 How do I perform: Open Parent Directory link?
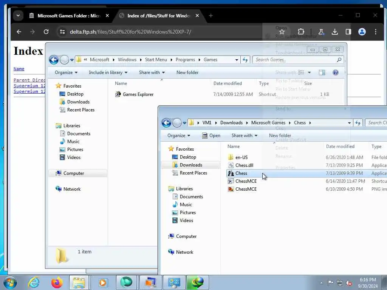[x=29, y=80]
